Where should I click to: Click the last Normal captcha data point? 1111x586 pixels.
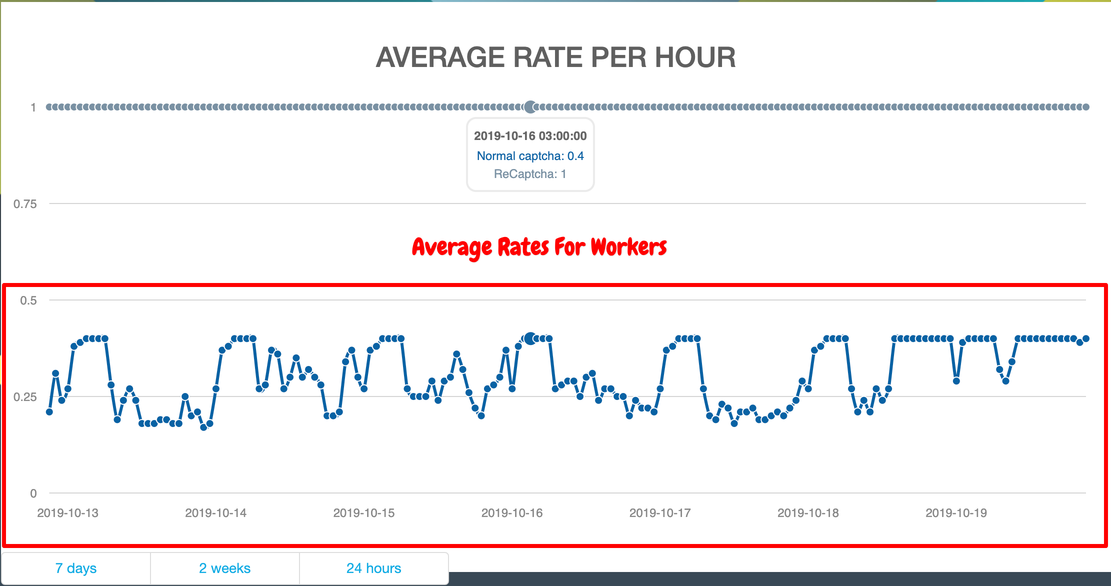pyautogui.click(x=1085, y=338)
